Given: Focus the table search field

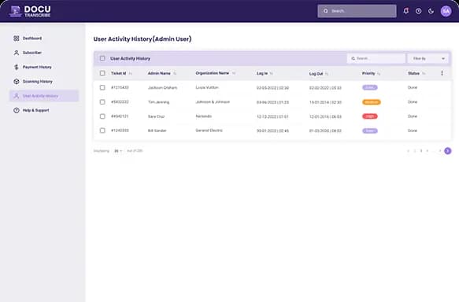Looking at the screenshot, I should (x=376, y=58).
